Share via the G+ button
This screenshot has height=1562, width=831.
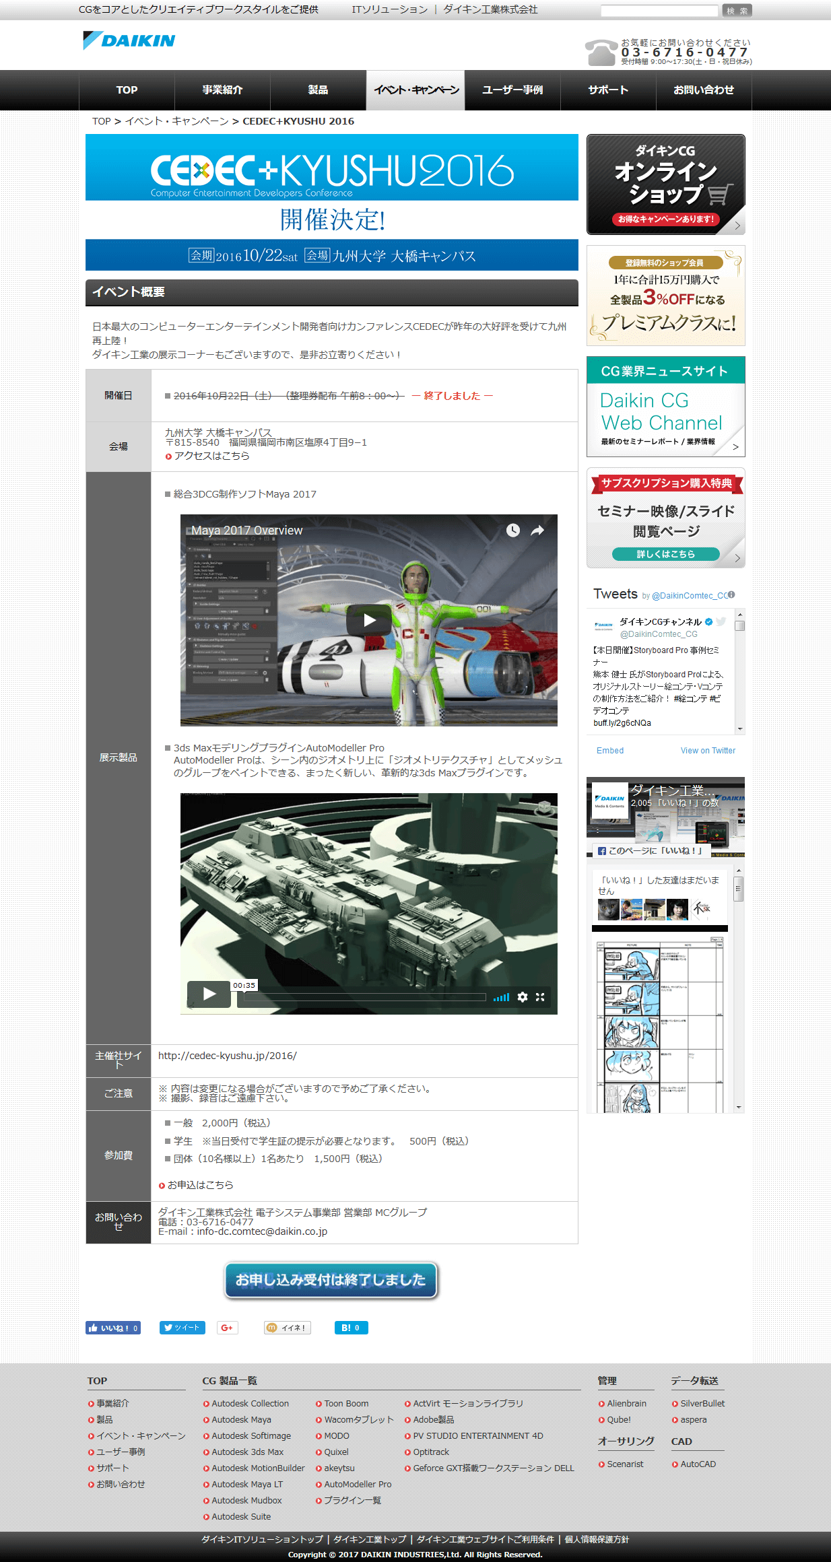pyautogui.click(x=228, y=1328)
